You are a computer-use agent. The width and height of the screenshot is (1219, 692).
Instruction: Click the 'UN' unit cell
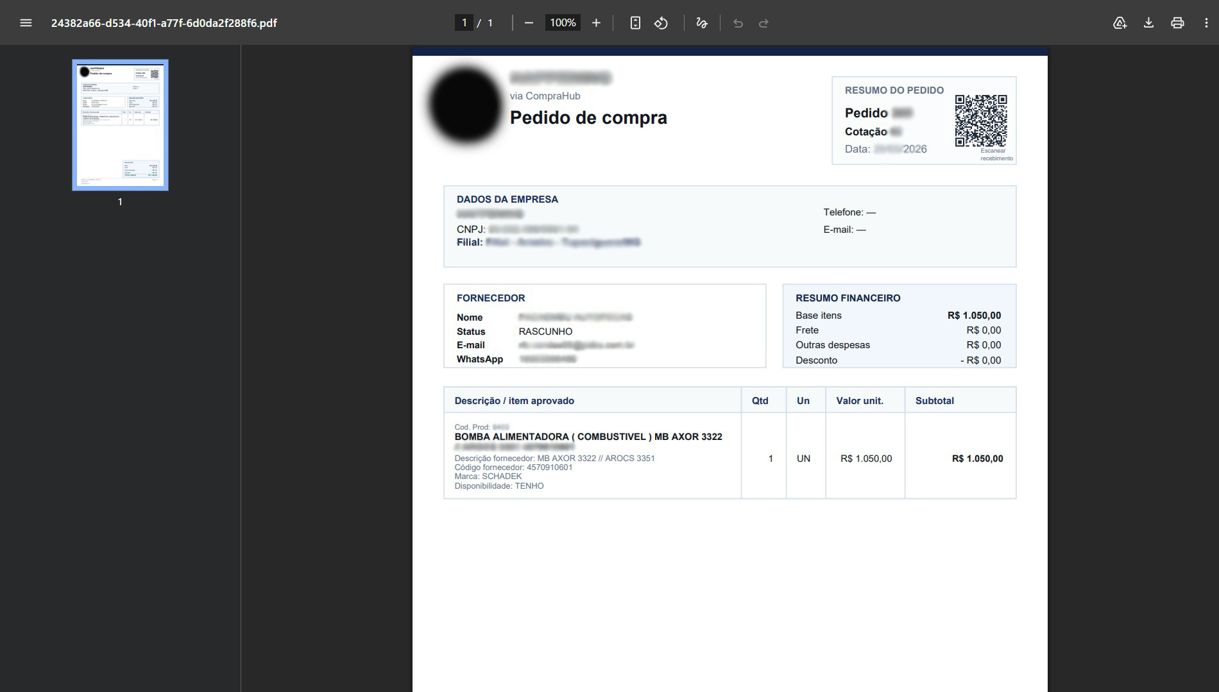803,459
